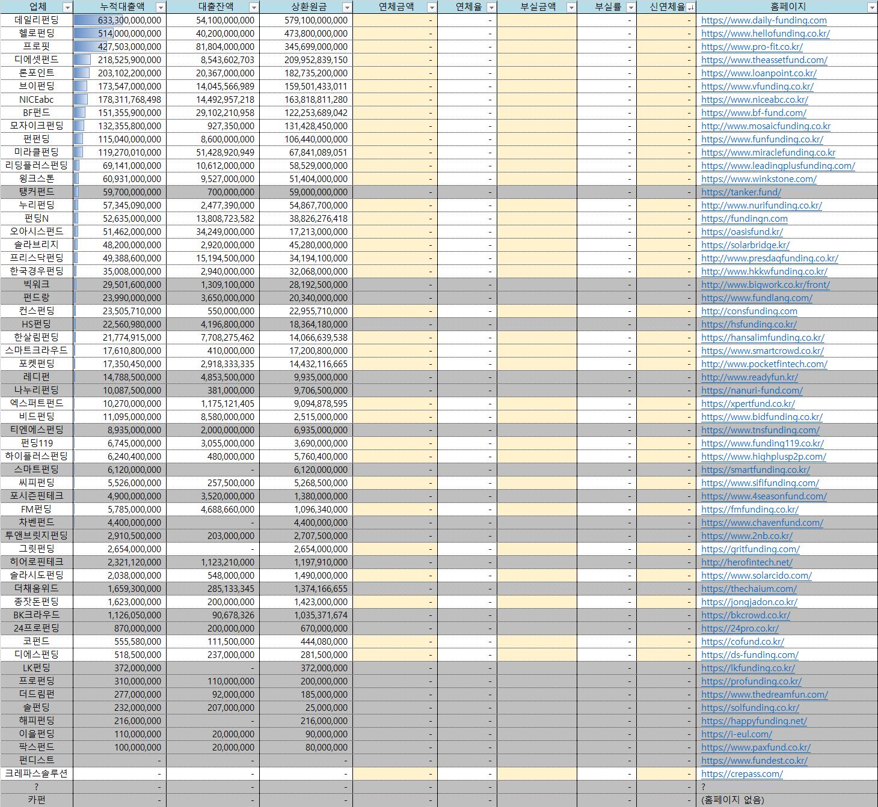Open the hellofunding.co.kr link
Viewport: 878px width, 807px height.
(766, 34)
